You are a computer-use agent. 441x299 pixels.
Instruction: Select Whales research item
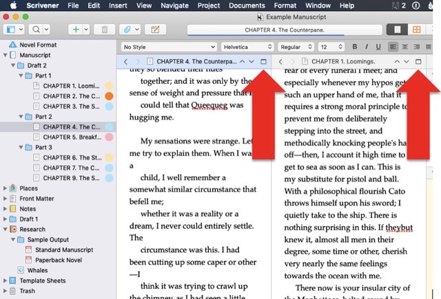point(37,270)
